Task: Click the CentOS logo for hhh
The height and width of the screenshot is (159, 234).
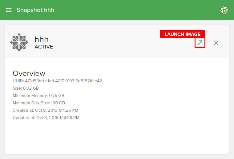Action: [x=19, y=42]
